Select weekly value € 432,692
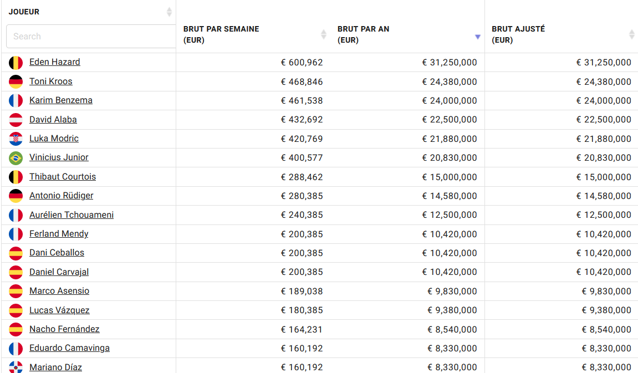The image size is (638, 373). [302, 120]
